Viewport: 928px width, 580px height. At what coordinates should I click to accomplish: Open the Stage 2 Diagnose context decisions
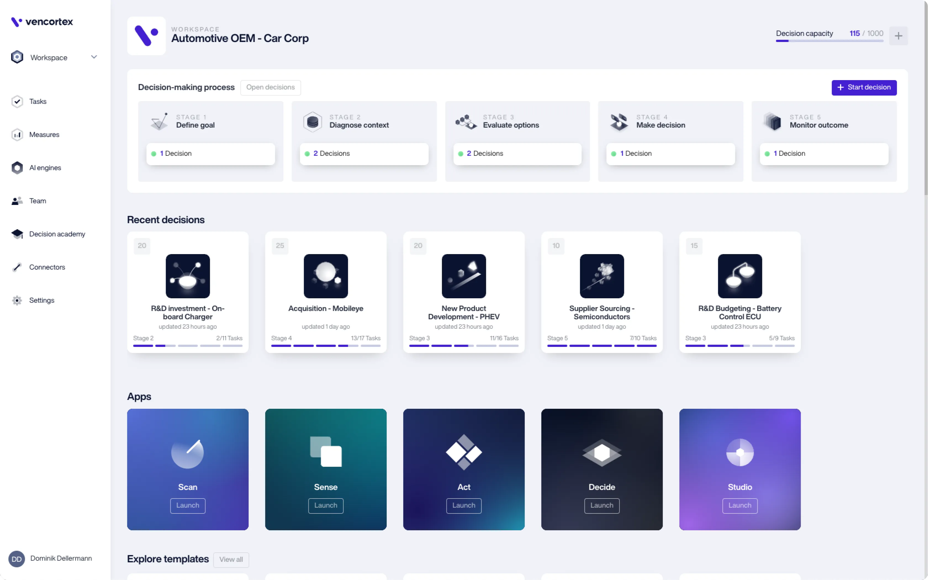click(x=364, y=154)
